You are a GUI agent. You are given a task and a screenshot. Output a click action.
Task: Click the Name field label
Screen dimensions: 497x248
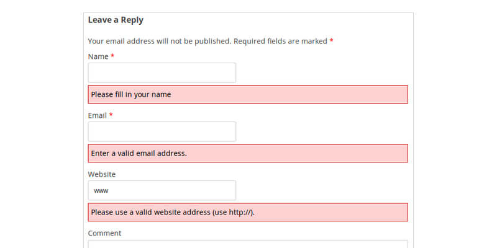tap(98, 56)
